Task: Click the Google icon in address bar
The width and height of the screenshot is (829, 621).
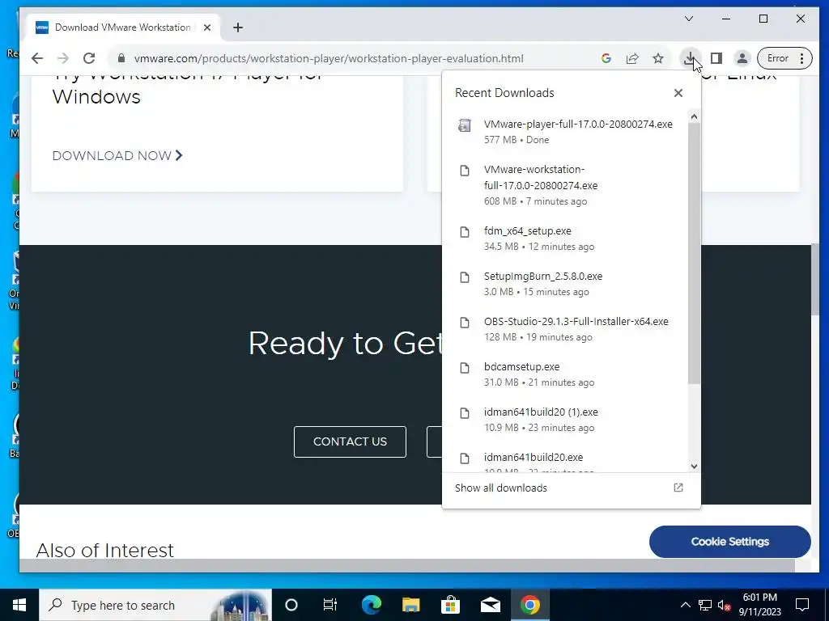Action: point(606,58)
